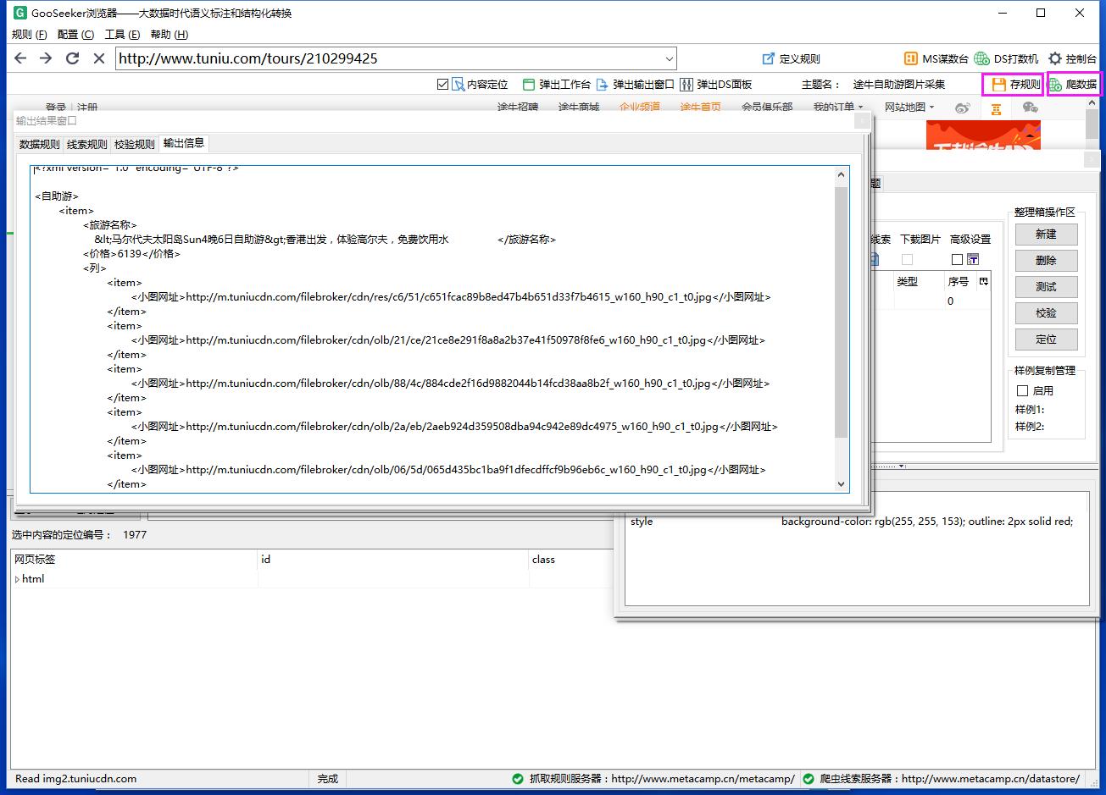Switch to the 线索规则 tab
Viewport: 1106px width, 795px height.
87,144
